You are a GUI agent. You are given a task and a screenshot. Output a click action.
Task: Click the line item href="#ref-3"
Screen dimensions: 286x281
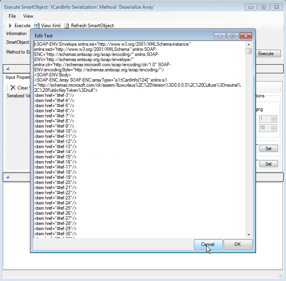coord(55,95)
